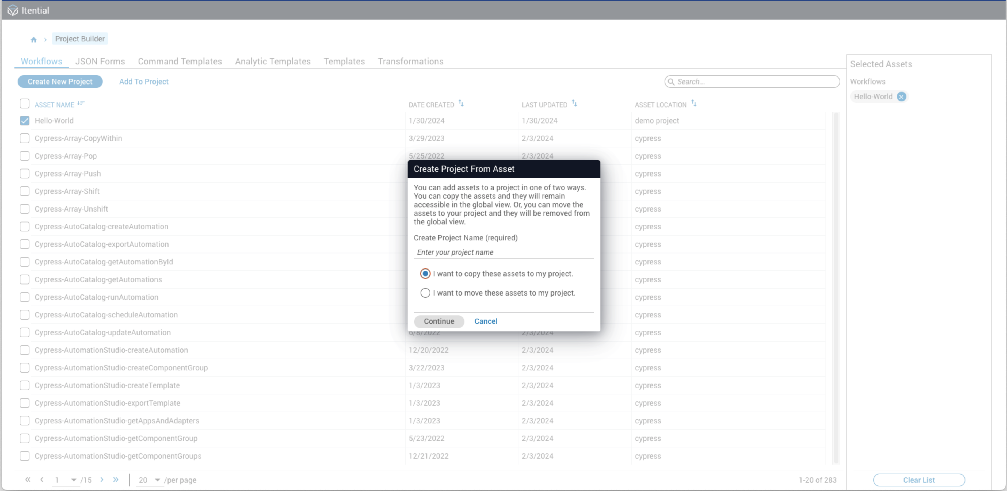Select the move assets radio option

[x=425, y=293]
